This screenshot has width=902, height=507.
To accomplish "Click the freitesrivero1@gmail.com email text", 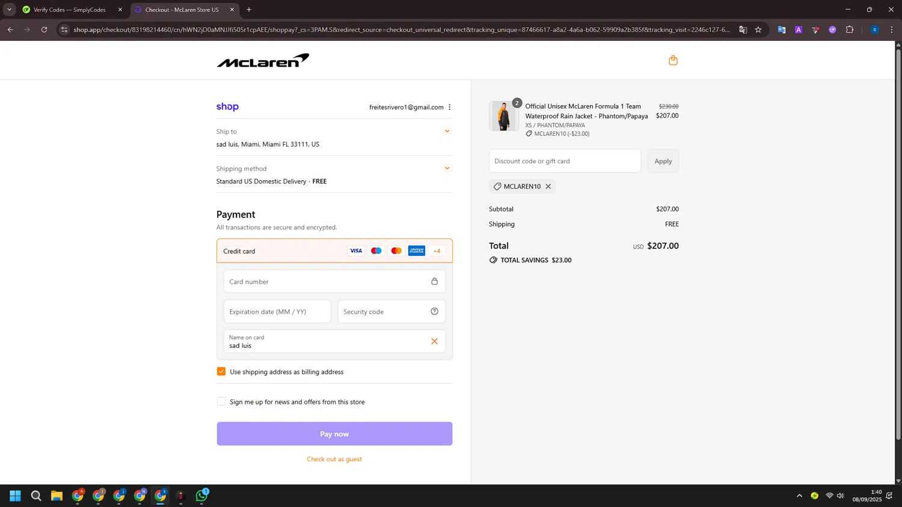I will tap(407, 107).
